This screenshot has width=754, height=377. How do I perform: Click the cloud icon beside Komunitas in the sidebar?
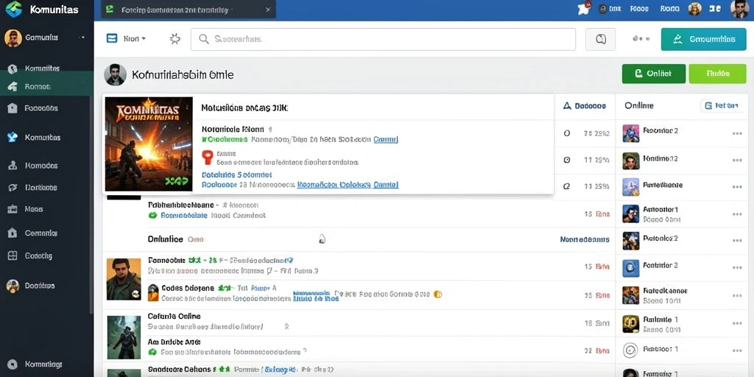tap(13, 138)
